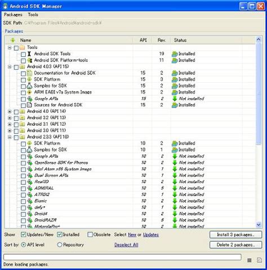
Task: Select the defy+ package row
Action: click(x=130, y=207)
